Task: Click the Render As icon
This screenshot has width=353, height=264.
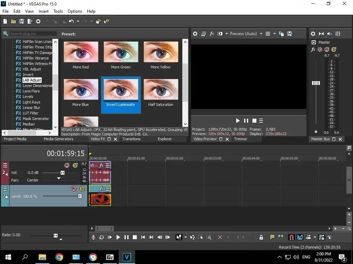Action: pyautogui.click(x=30, y=21)
